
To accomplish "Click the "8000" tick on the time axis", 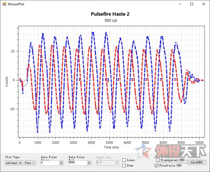I will pos(163,143).
